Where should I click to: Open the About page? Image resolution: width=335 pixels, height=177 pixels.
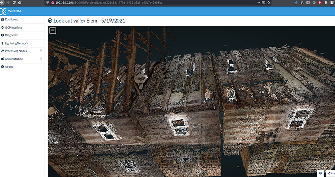click(x=9, y=67)
